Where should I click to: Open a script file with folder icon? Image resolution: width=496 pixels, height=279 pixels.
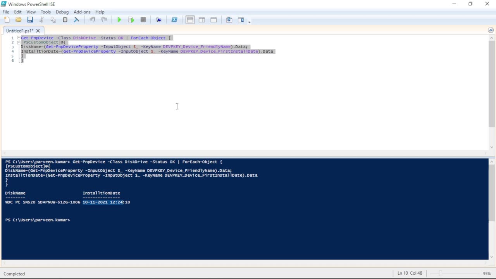[x=18, y=20]
